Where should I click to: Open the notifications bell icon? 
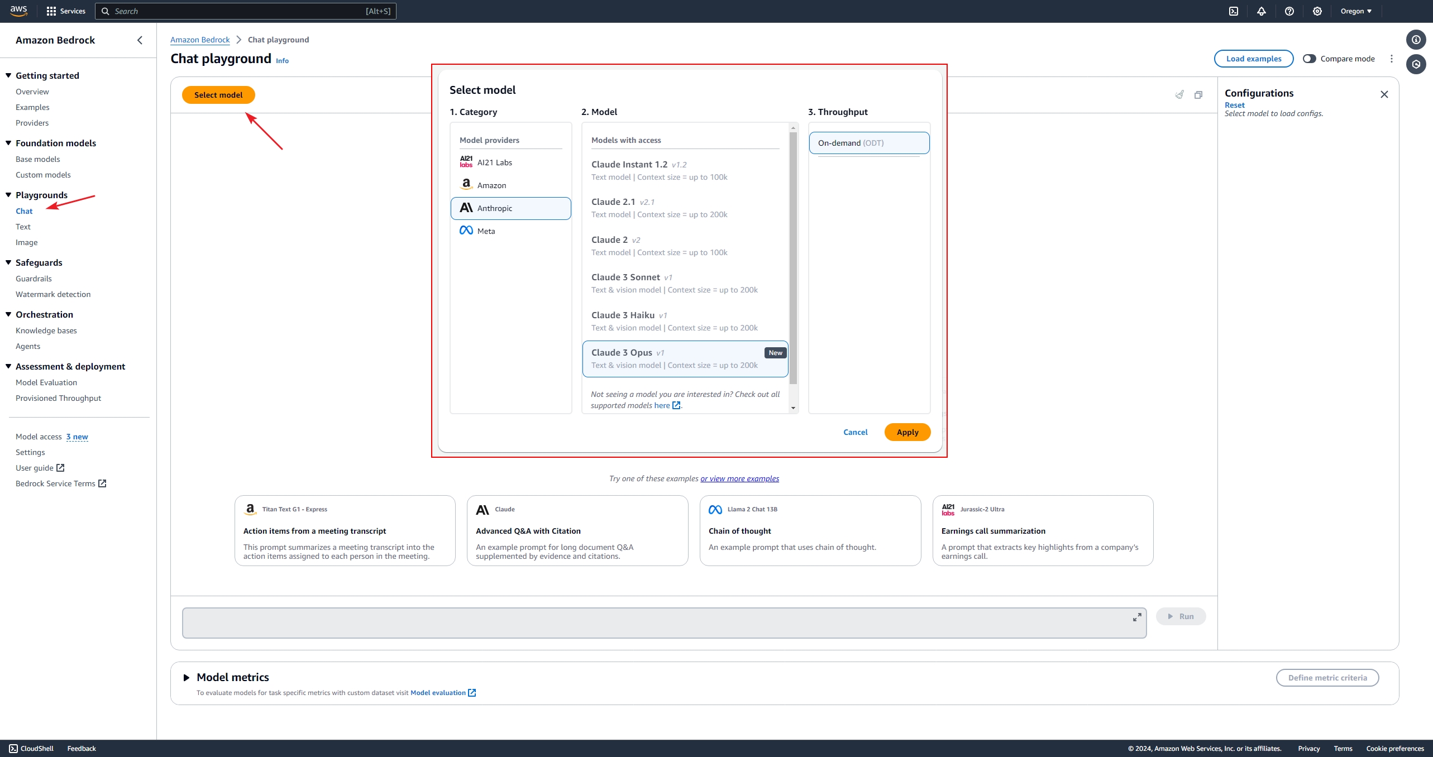(1262, 11)
